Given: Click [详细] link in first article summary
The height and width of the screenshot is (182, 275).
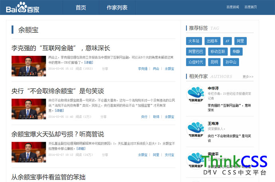Looking at the screenshot, I should coord(88,63).
